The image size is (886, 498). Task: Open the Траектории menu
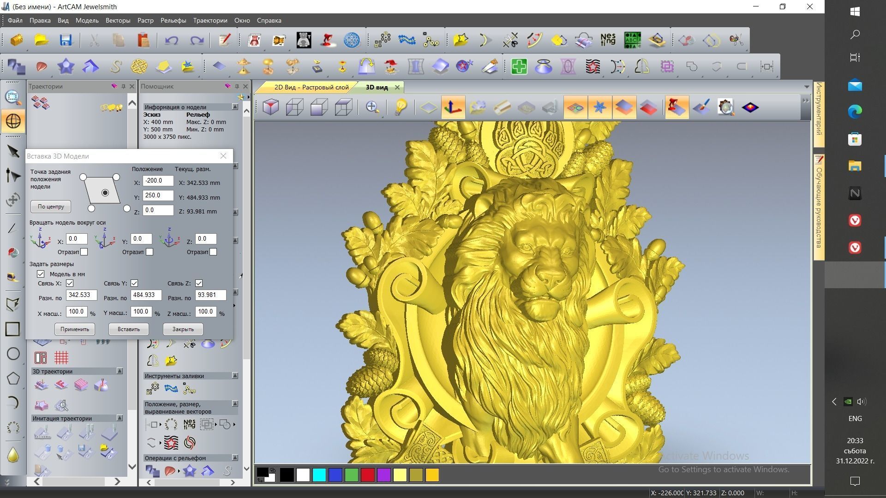tap(210, 20)
